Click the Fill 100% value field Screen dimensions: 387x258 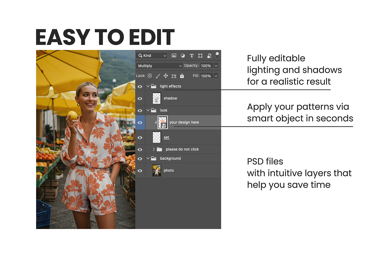[206, 76]
